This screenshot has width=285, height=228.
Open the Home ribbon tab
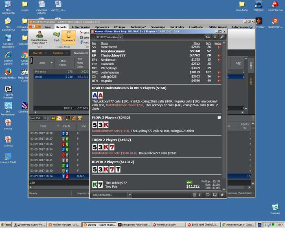(x=47, y=27)
